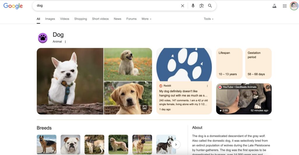Open the Shopping tab

[81, 19]
